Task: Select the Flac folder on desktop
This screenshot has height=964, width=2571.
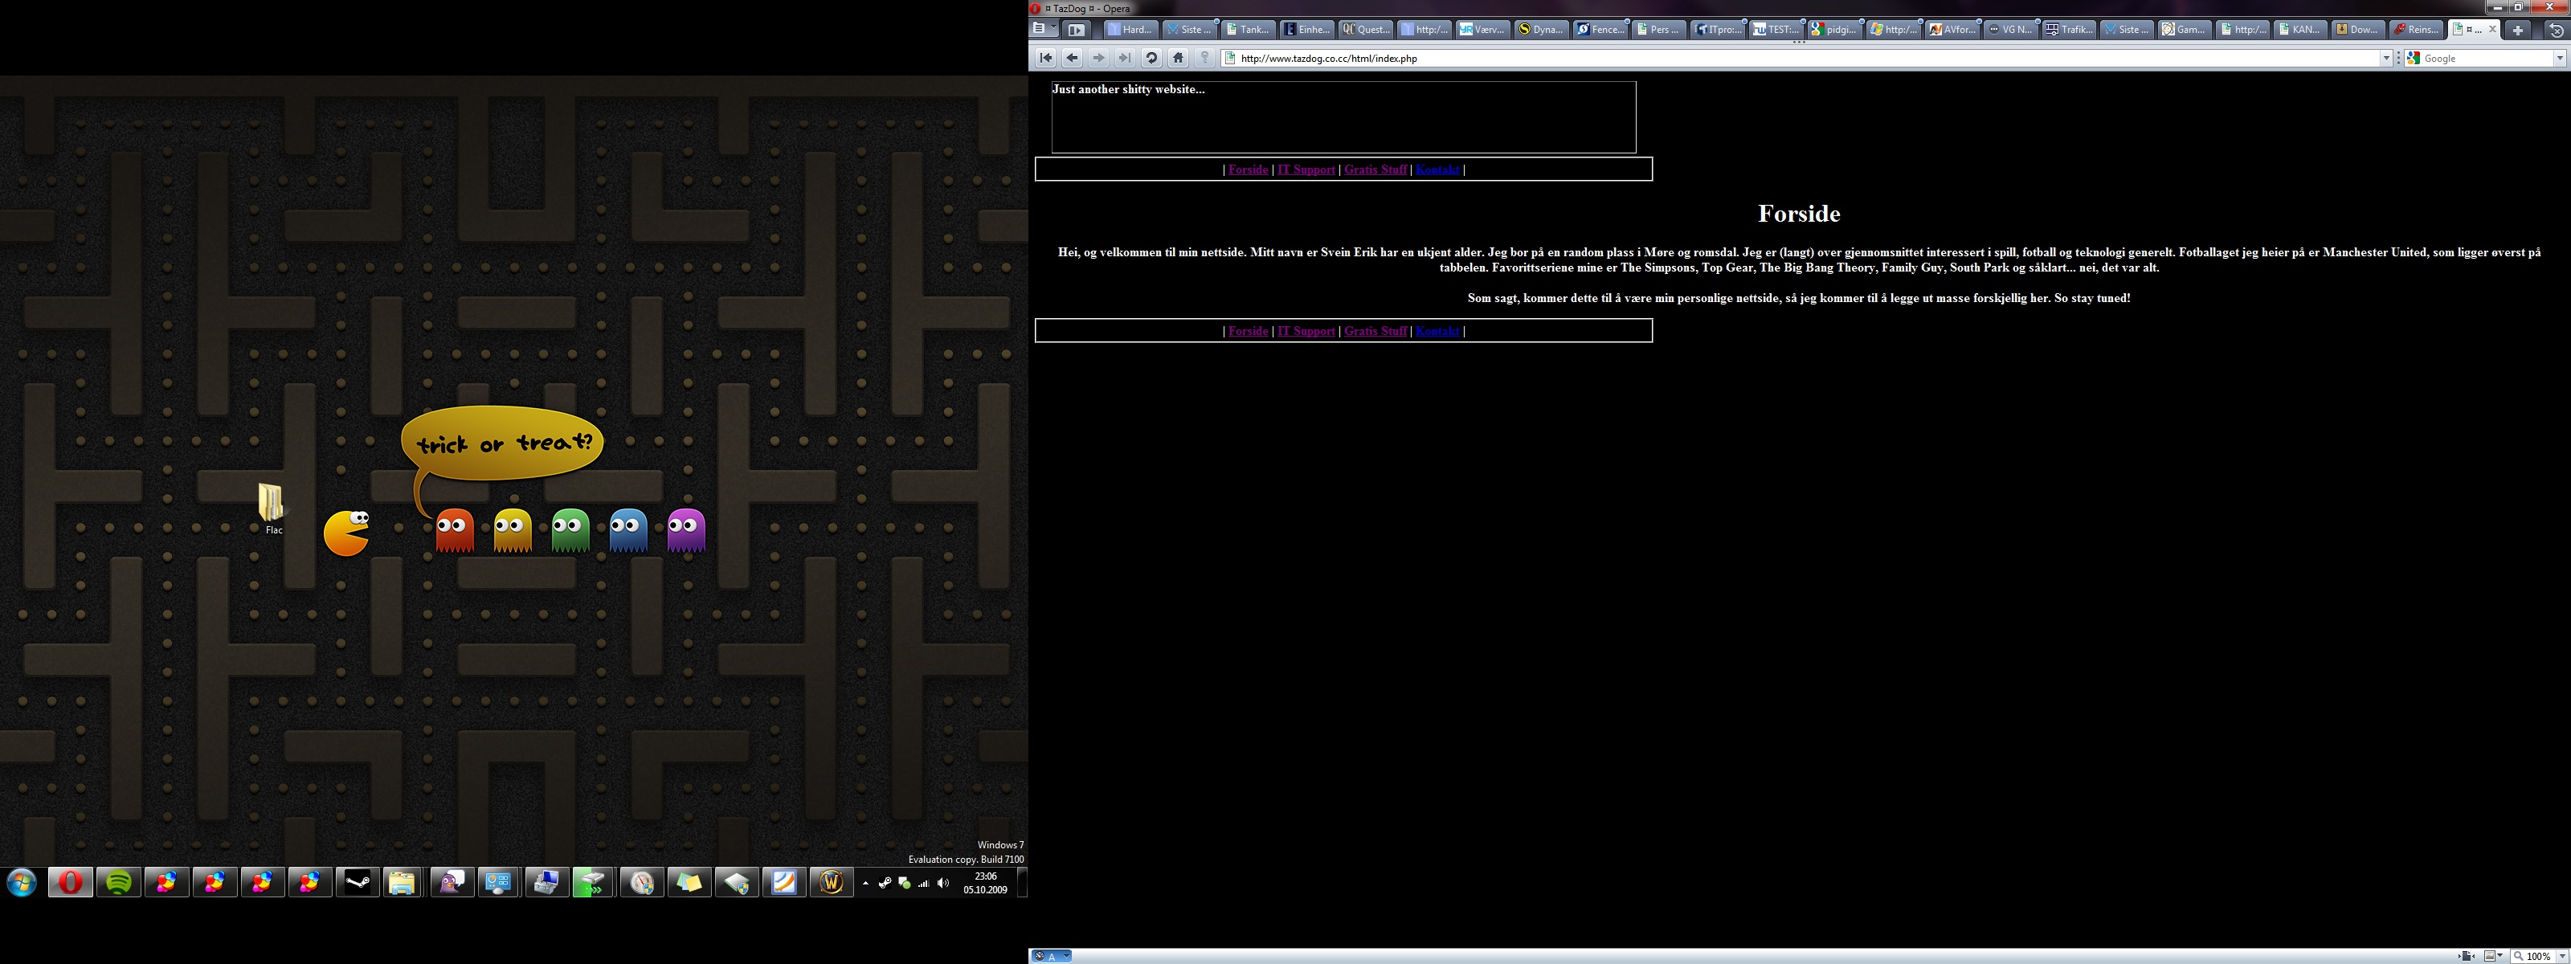Action: pyautogui.click(x=272, y=509)
